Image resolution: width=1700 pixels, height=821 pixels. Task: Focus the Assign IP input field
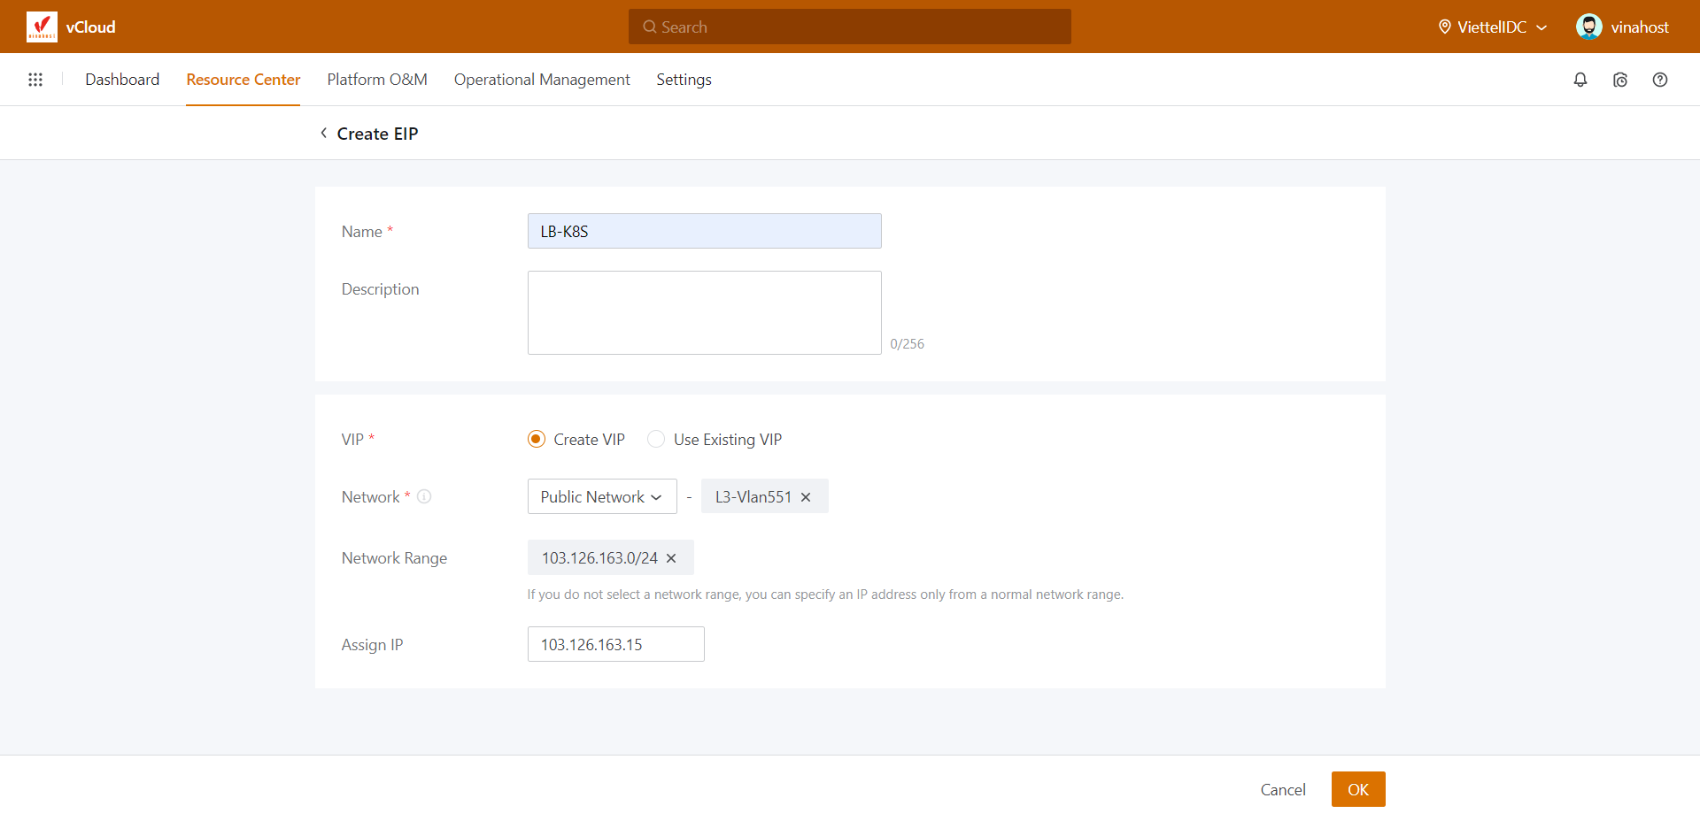[x=615, y=644]
